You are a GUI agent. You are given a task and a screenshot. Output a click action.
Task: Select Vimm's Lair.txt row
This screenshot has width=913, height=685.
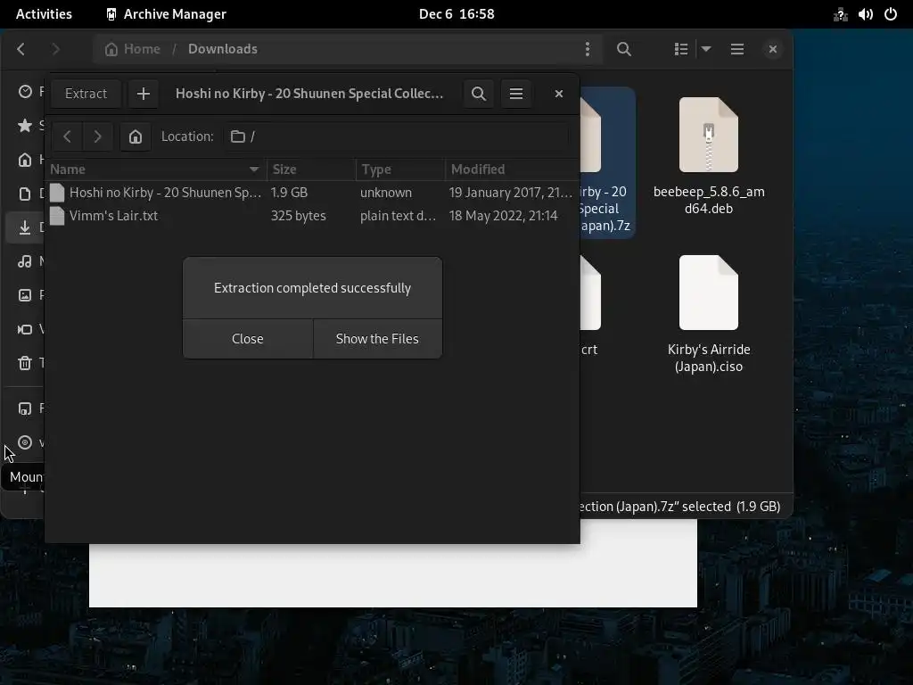pos(312,216)
